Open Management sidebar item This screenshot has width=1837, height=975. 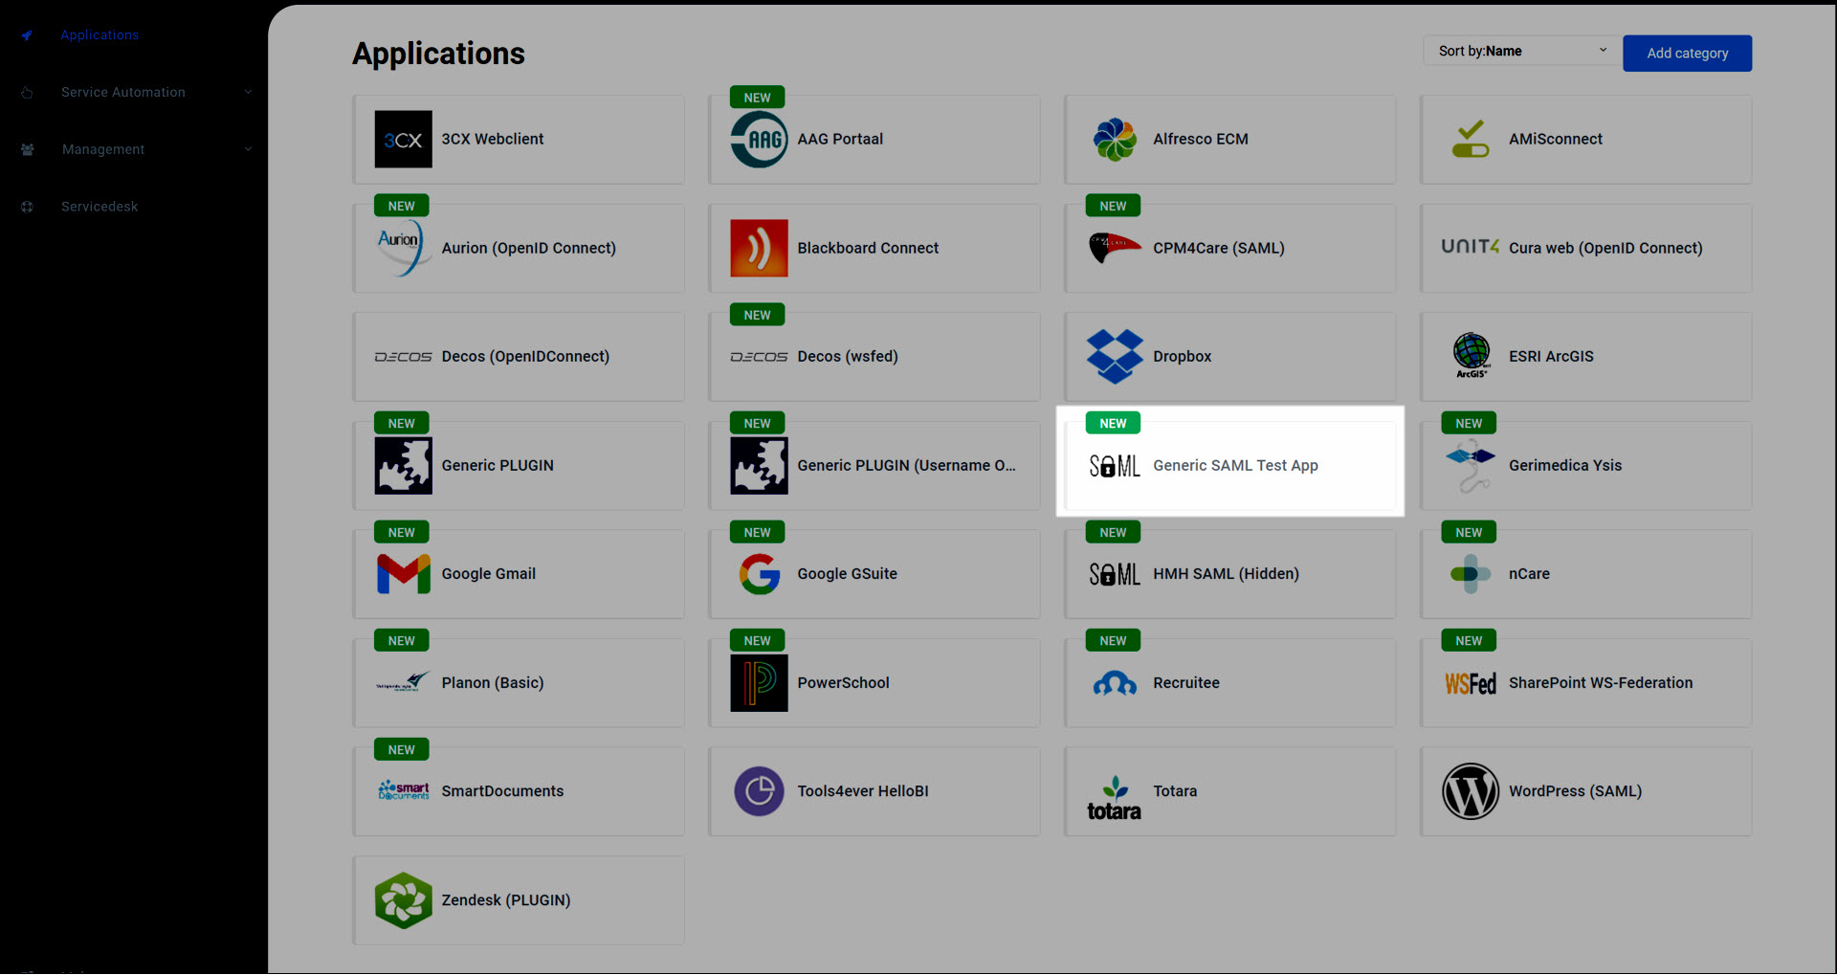pos(103,149)
